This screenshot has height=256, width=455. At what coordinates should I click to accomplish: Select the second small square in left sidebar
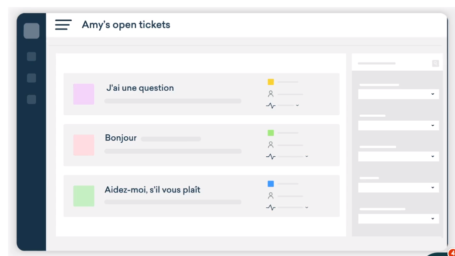tap(32, 78)
